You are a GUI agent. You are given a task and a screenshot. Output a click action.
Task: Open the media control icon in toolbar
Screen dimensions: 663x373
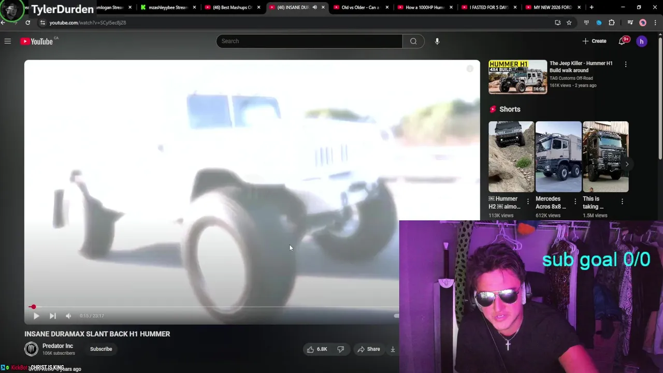click(630, 22)
